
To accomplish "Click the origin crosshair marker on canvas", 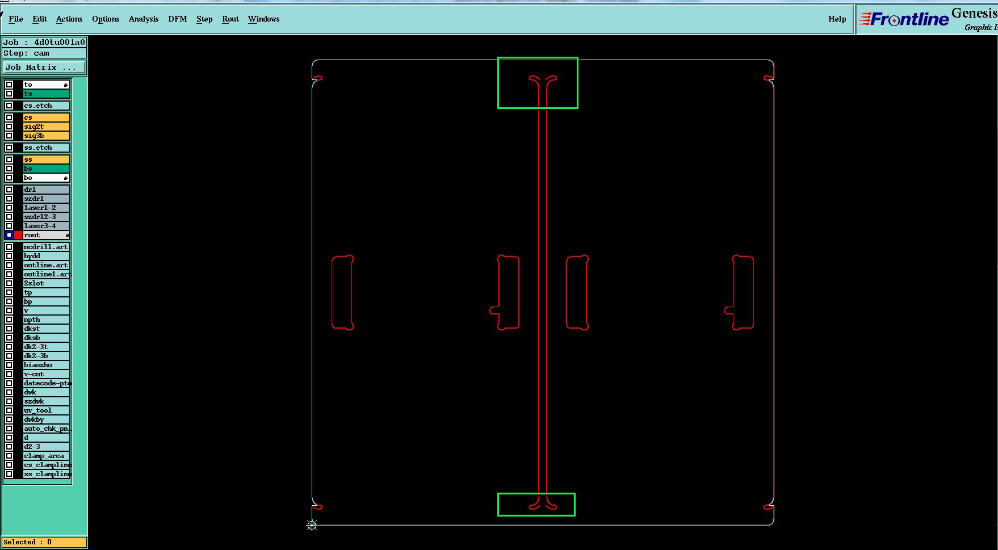I will pyautogui.click(x=312, y=525).
